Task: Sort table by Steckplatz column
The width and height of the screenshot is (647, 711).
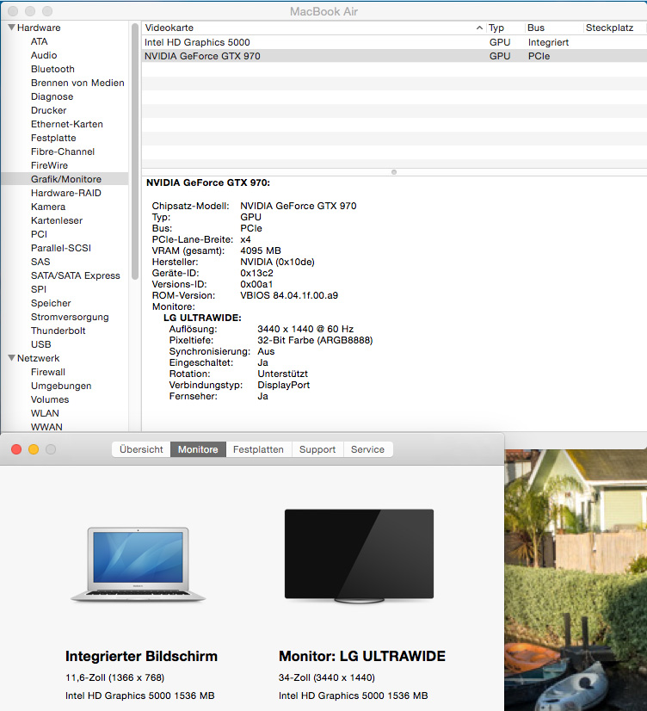Action: click(614, 28)
